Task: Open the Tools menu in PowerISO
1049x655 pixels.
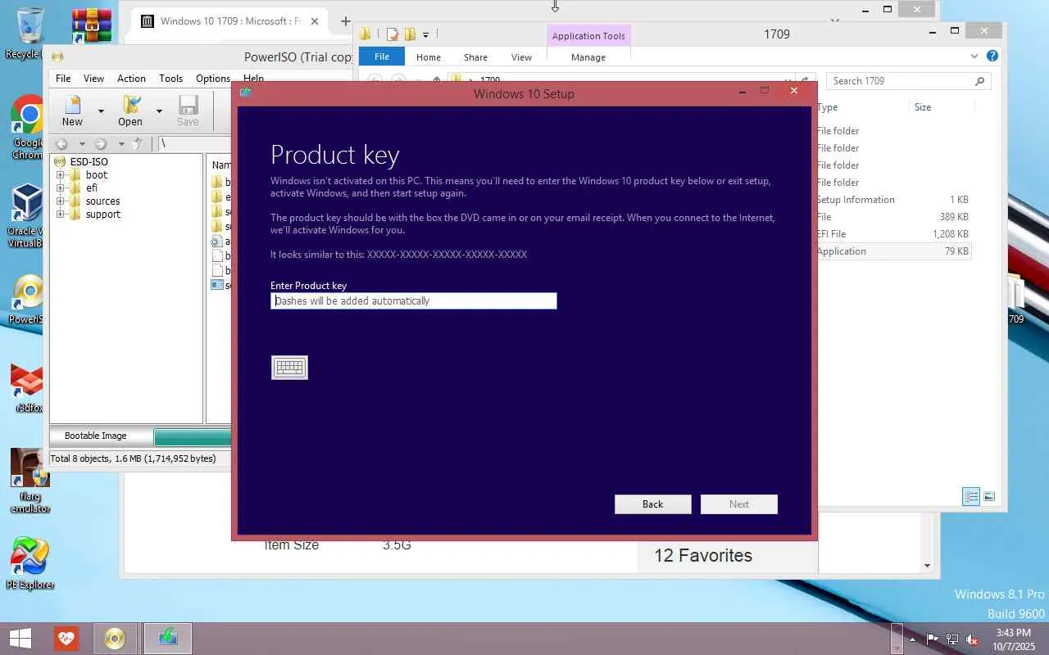Action: 170,79
